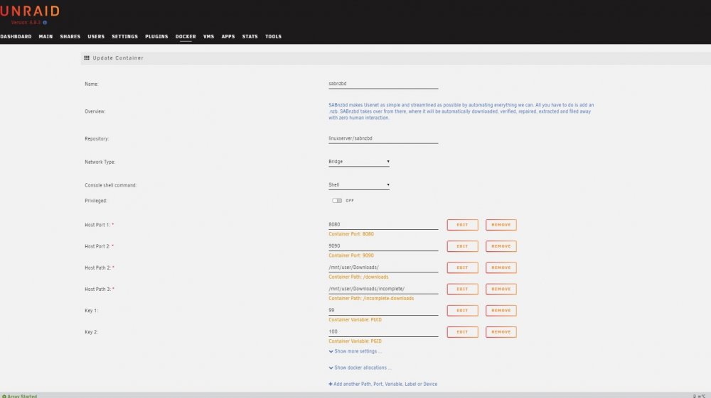Open the Console shell command dropdown
Screen dimensions: 711x398
coord(358,184)
